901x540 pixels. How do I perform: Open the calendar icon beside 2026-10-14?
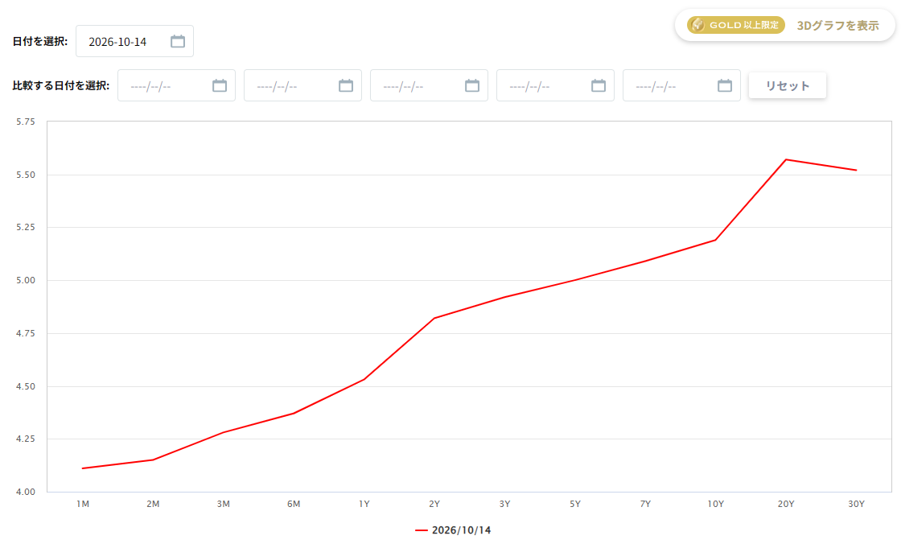click(x=178, y=41)
